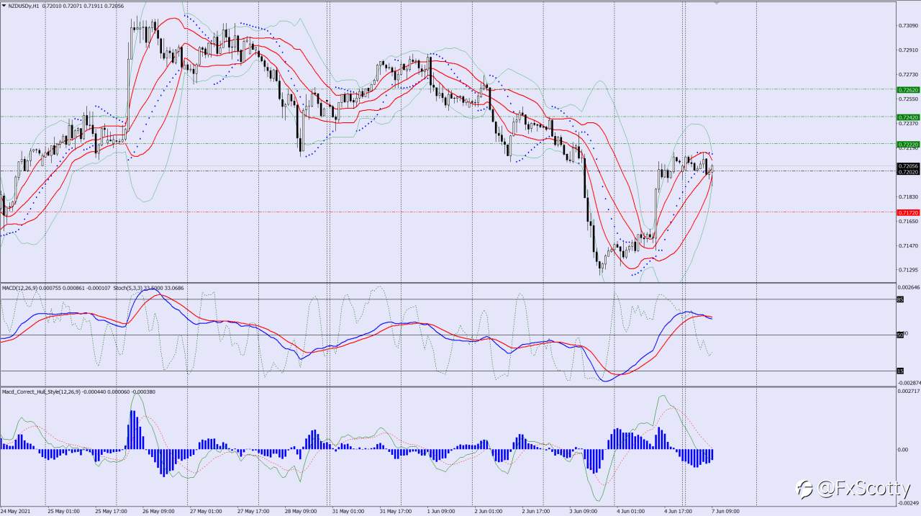
Task: Click the current price label 0.72056
Action: pyautogui.click(x=909, y=166)
